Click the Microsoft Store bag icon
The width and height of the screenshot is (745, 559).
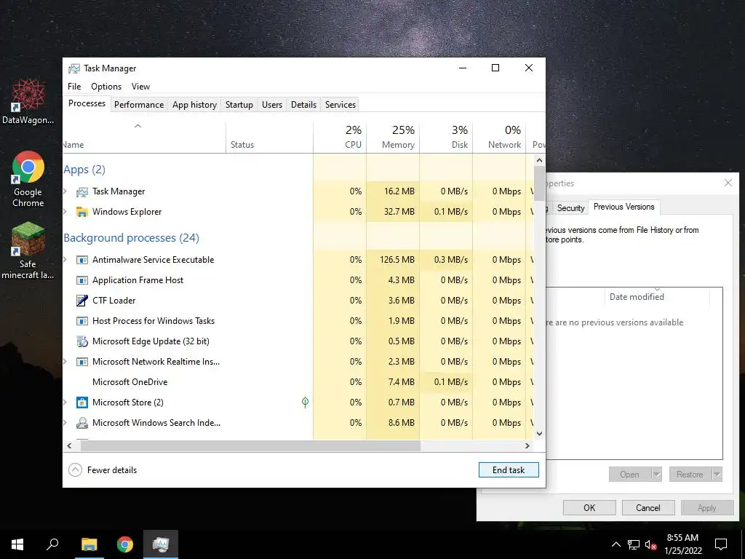tap(82, 403)
